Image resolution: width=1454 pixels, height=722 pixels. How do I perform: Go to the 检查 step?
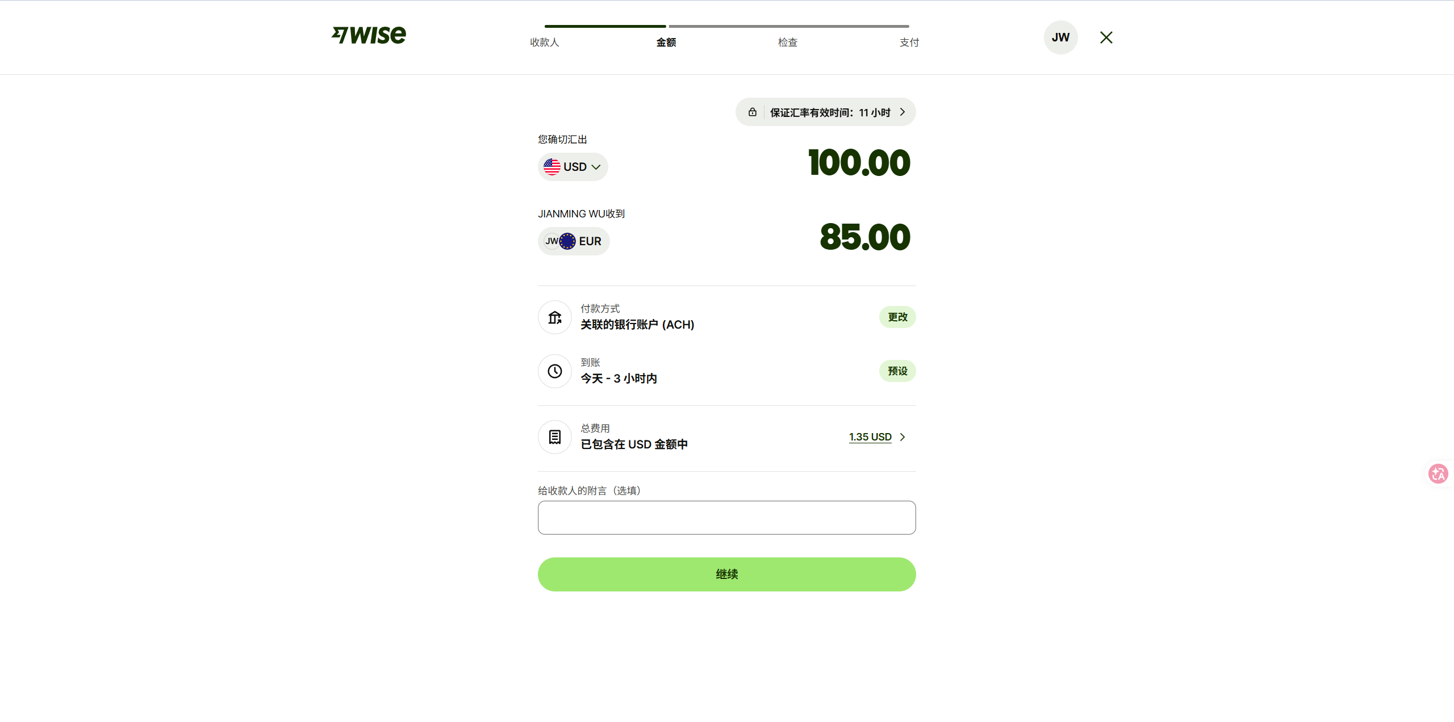(x=788, y=43)
